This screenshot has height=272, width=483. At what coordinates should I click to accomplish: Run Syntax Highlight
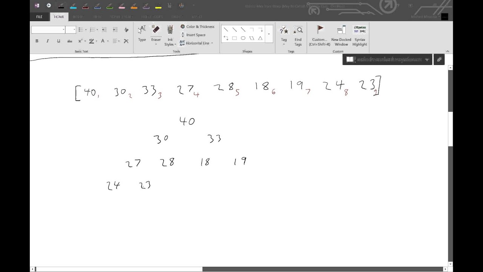[360, 36]
